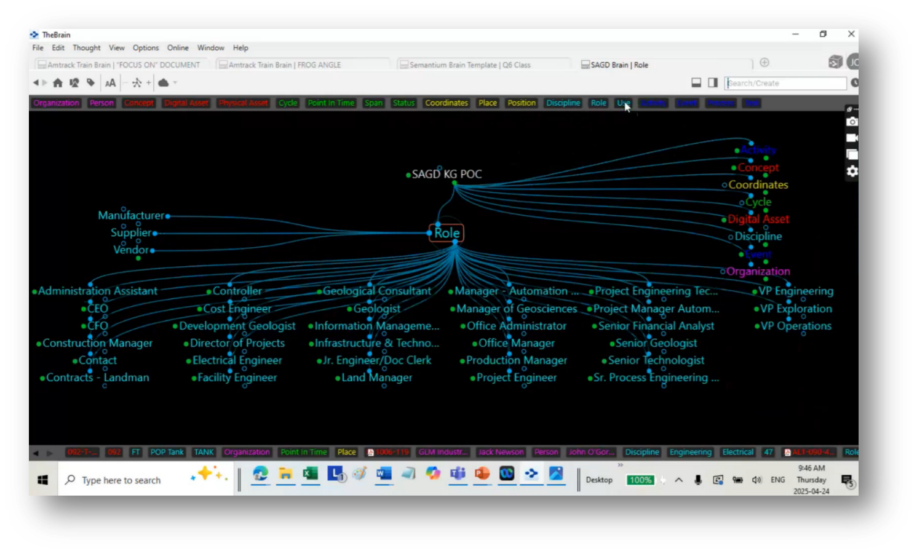Toggle the side panel layout icon
This screenshot has height=554, width=917.
pyautogui.click(x=713, y=82)
